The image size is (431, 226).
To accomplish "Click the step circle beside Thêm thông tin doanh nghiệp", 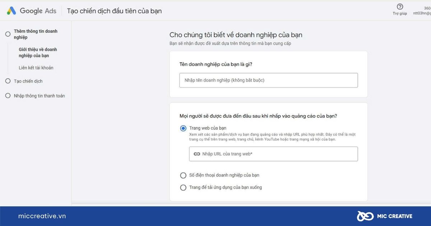I will 8,34.
